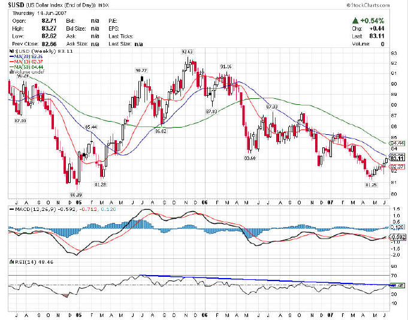Click the 91.16 price label
The image size is (408, 320).
click(226, 67)
